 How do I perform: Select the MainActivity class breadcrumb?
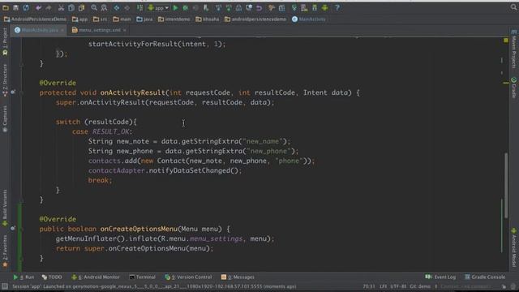point(308,19)
